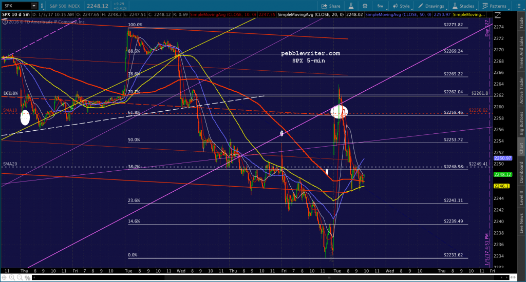The height and width of the screenshot is (282, 526).
Task: Click the yellow 2246.1 price bubble
Action: (x=501, y=186)
